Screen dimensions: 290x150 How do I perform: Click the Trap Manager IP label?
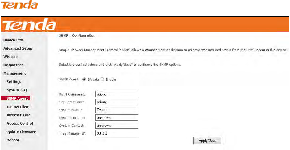[x=73, y=133]
